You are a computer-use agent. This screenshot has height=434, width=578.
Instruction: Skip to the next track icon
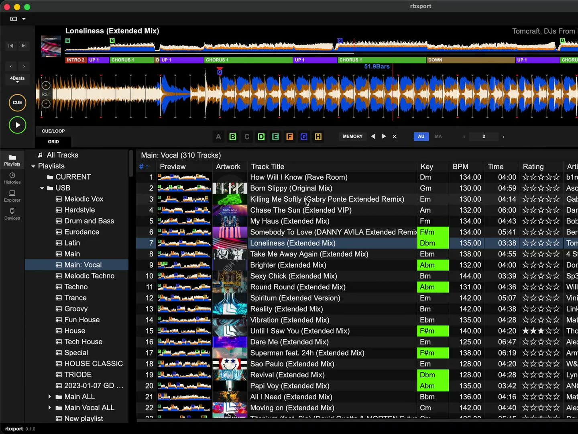(24, 46)
